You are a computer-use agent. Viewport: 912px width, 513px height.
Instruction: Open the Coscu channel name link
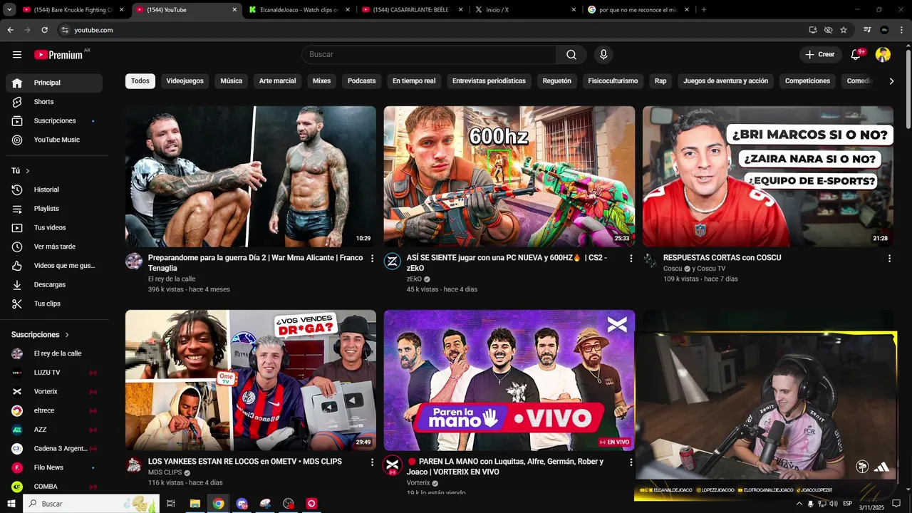click(673, 269)
